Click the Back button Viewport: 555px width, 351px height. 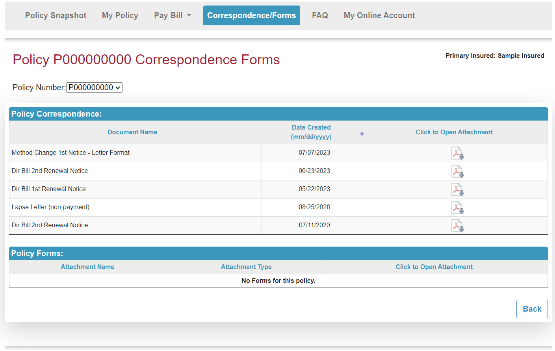pyautogui.click(x=532, y=309)
